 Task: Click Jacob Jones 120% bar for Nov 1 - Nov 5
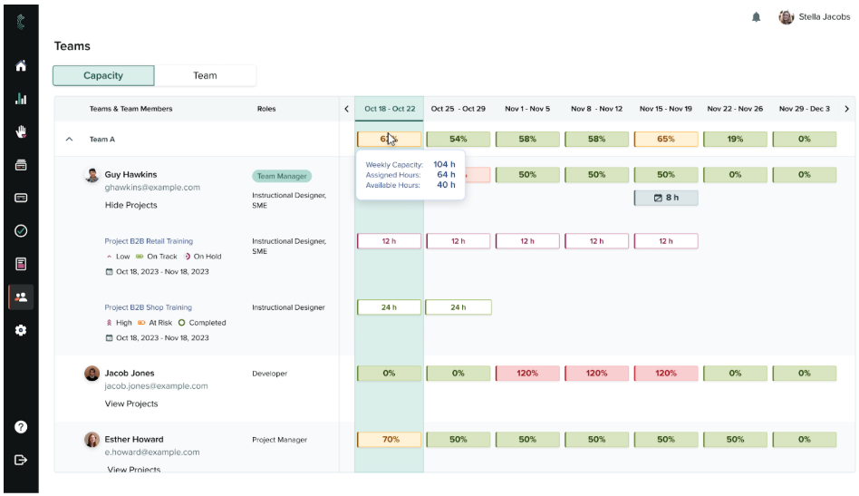point(527,374)
